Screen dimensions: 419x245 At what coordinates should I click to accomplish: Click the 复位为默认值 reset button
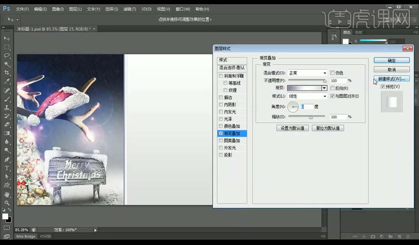(328, 128)
